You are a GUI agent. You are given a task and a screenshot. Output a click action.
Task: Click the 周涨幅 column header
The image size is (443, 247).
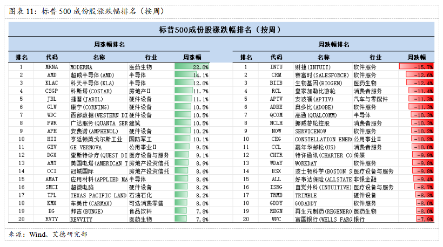tap(192, 57)
